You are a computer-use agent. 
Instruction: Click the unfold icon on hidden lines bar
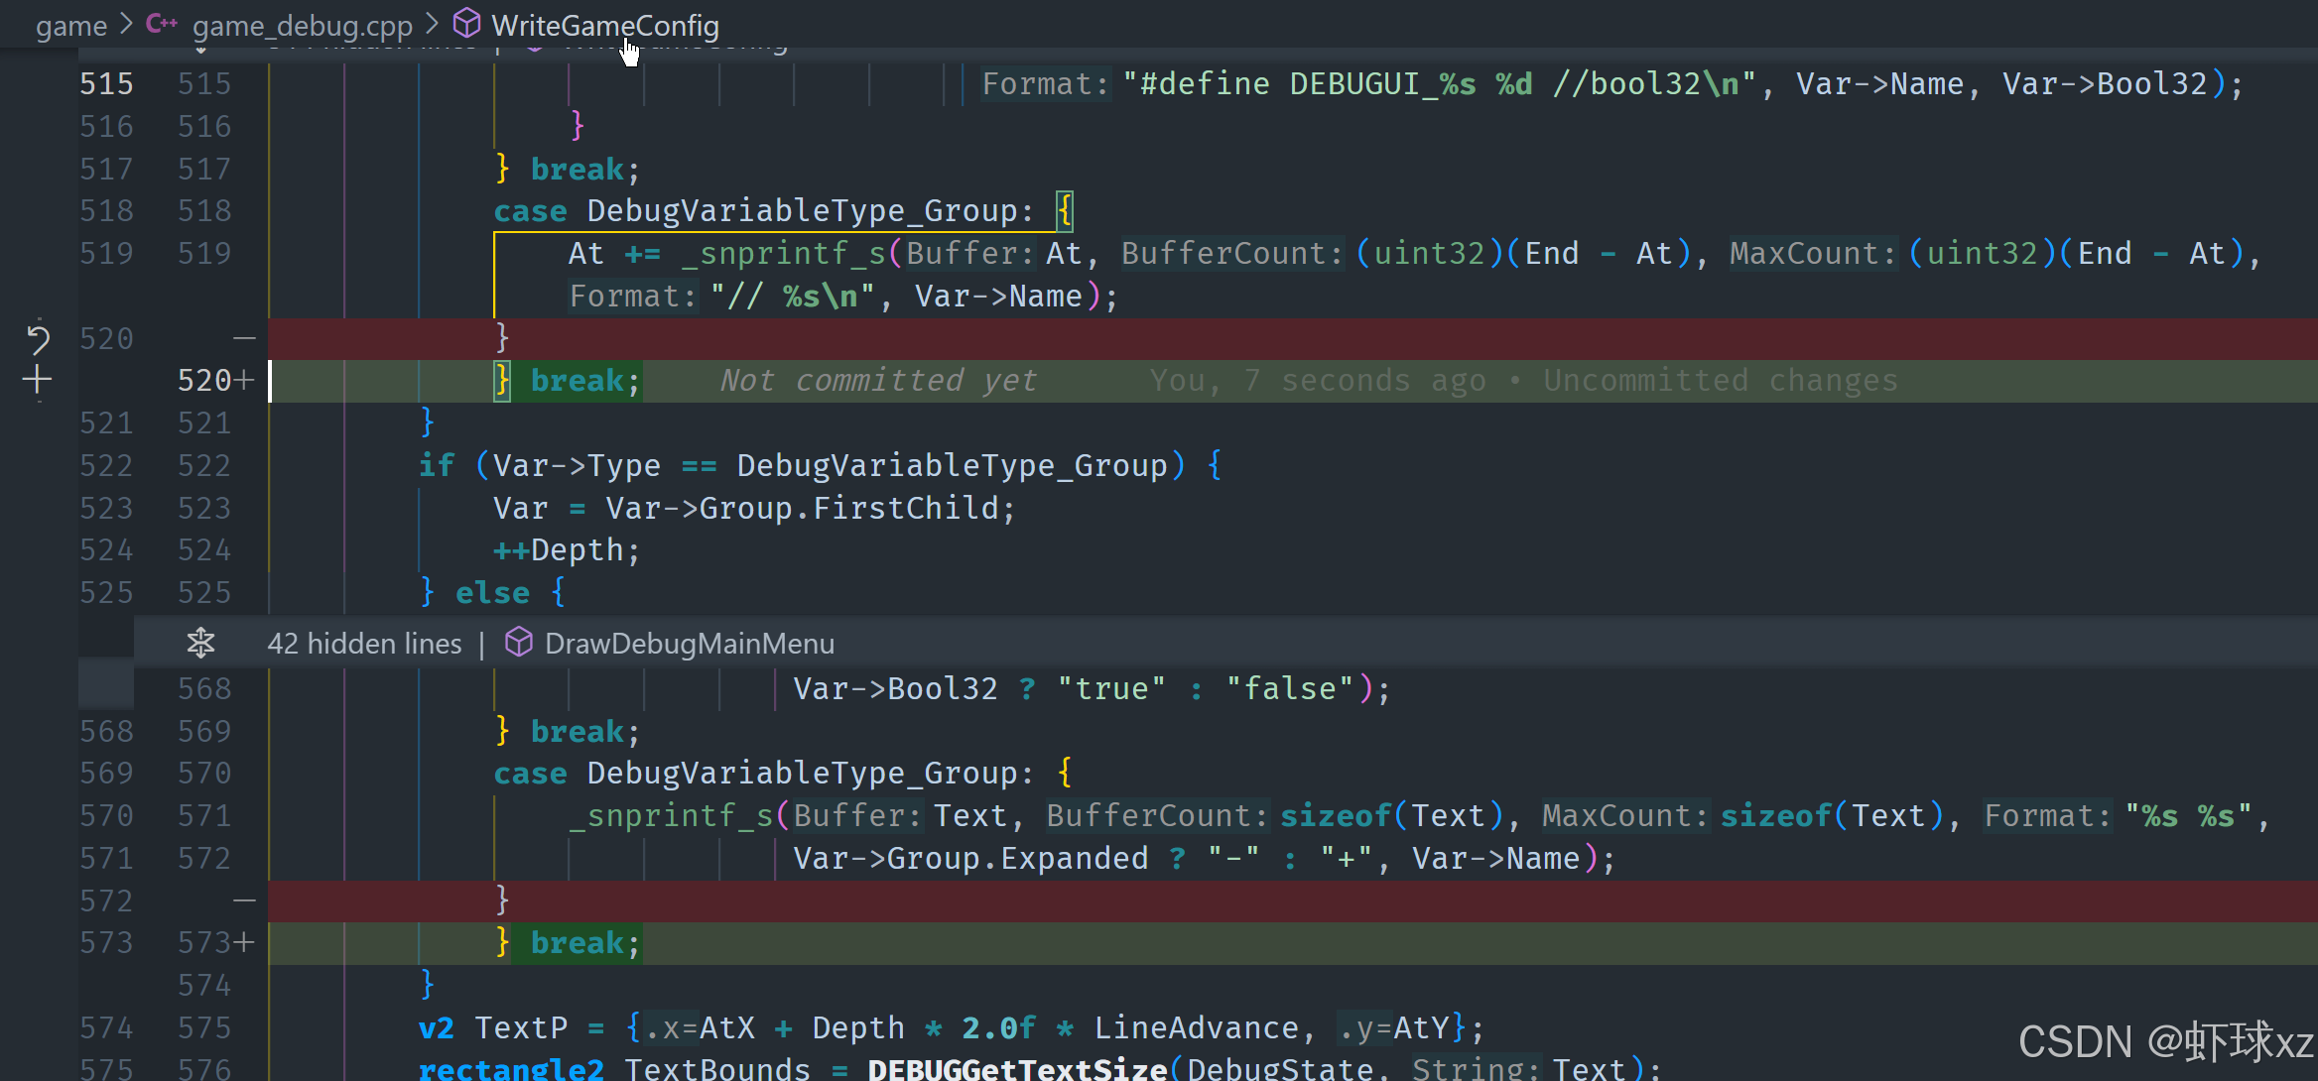(x=200, y=643)
